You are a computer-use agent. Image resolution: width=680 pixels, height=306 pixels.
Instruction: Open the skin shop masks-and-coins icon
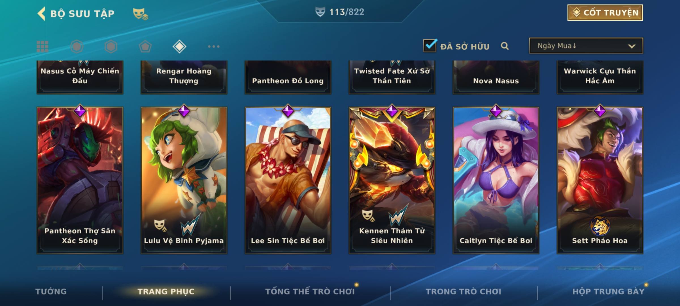[141, 14]
